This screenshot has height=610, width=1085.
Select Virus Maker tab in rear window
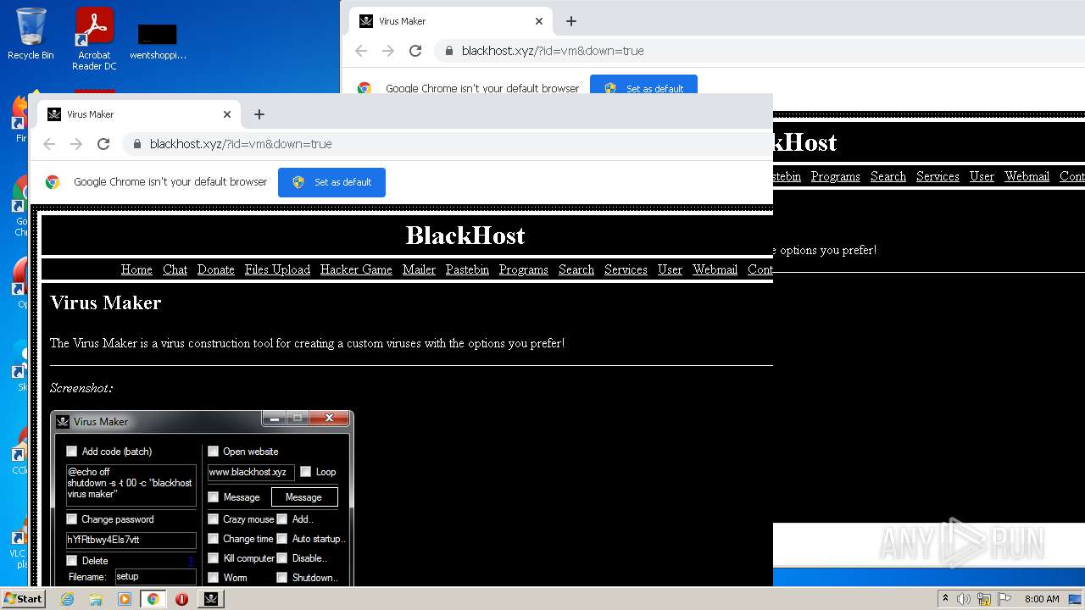pyautogui.click(x=452, y=21)
